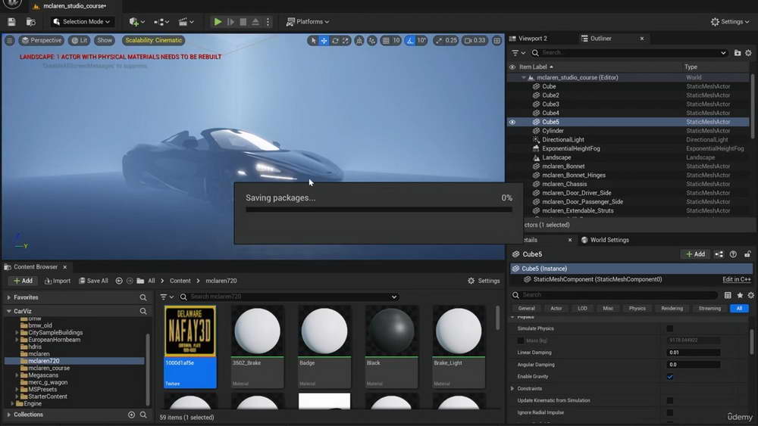Click the Eject button in play controls

pyautogui.click(x=255, y=22)
